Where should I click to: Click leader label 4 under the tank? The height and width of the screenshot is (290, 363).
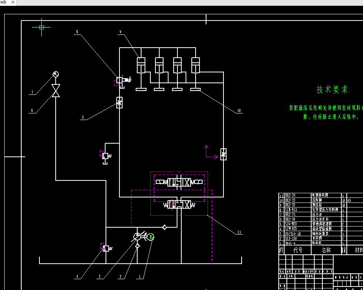77,276
